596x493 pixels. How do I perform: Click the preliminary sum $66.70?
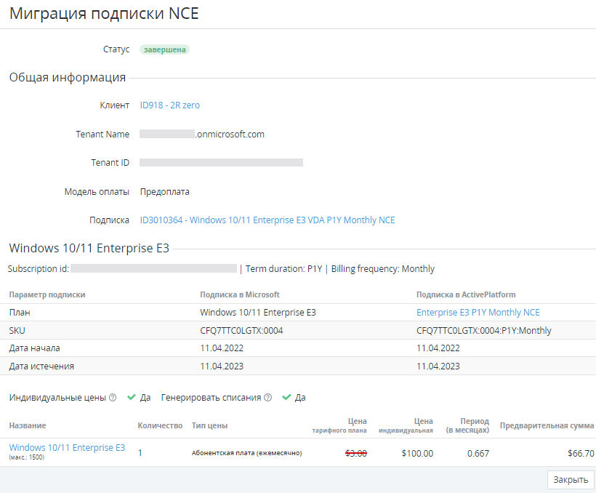pos(581,454)
